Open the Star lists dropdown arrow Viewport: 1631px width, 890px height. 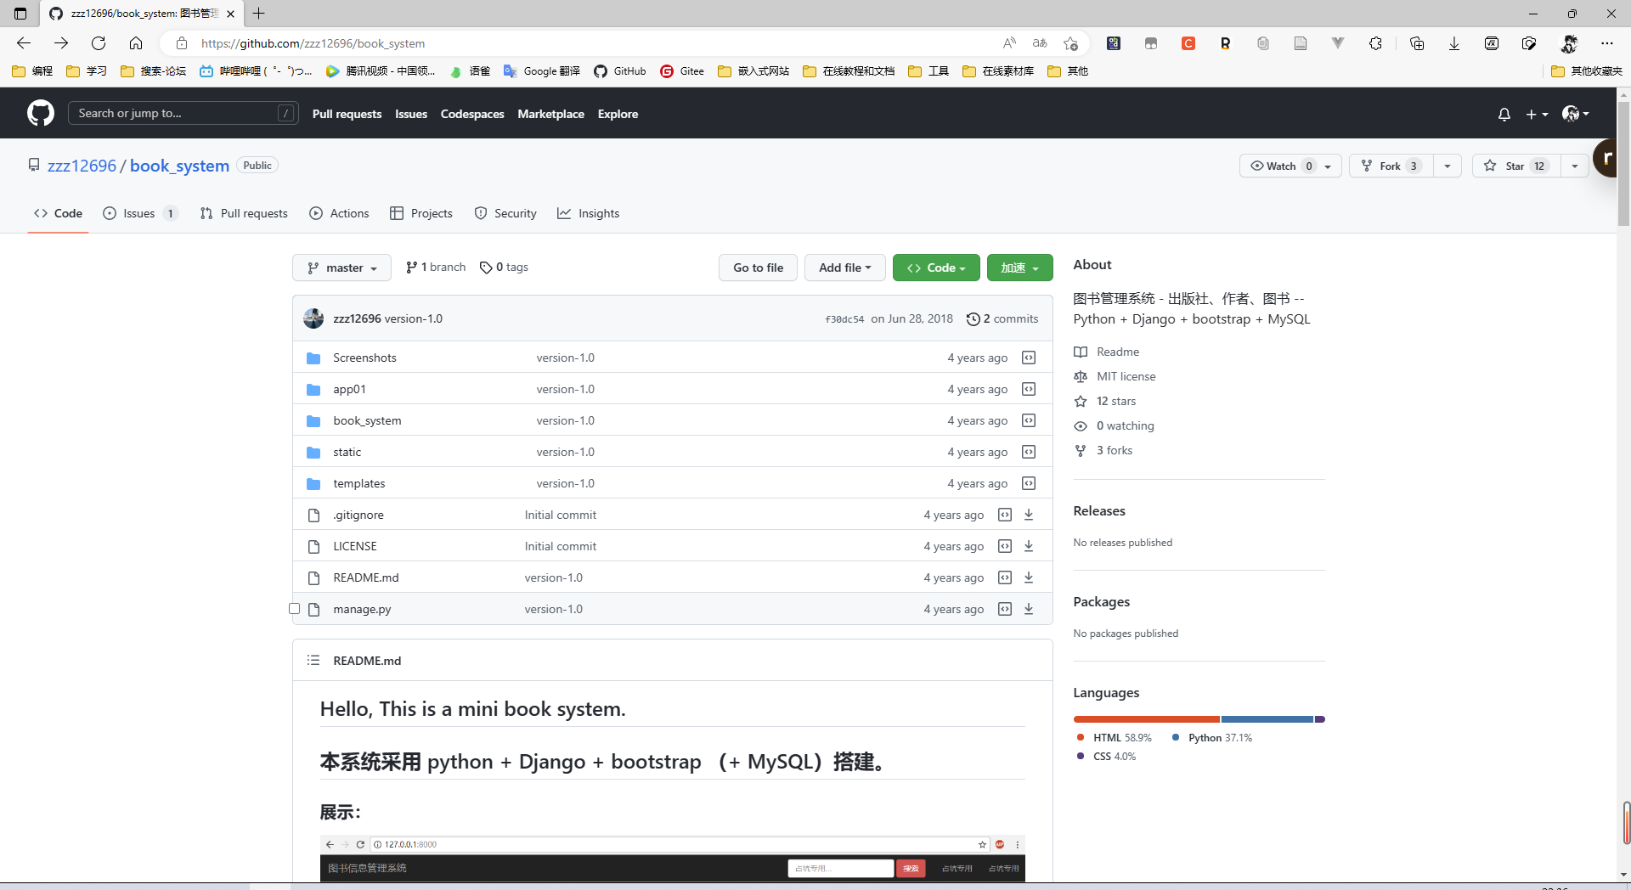pos(1575,166)
